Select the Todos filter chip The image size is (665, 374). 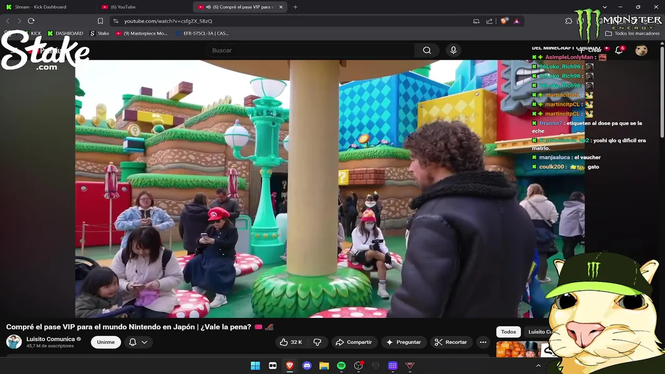[509, 332]
